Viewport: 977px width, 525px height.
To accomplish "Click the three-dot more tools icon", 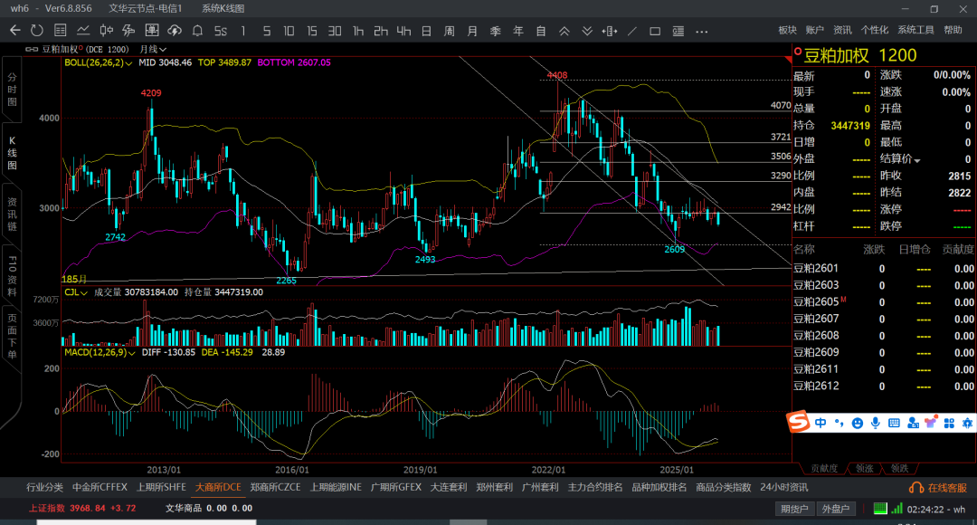I will pyautogui.click(x=702, y=31).
